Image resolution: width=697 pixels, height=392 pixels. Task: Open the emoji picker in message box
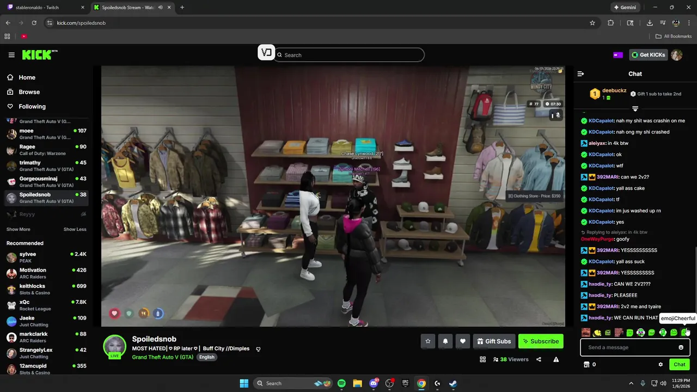(x=681, y=347)
